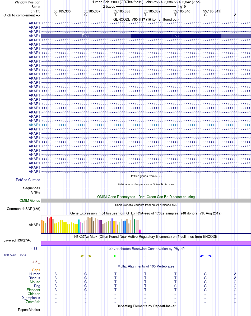Click the Zebrafish species label

pyautogui.click(x=33, y=302)
